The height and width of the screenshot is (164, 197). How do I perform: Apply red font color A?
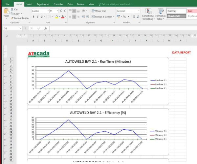coord(63,17)
